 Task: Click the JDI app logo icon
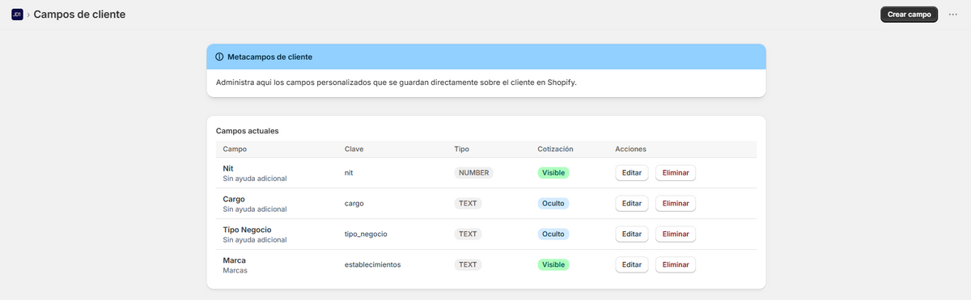17,15
